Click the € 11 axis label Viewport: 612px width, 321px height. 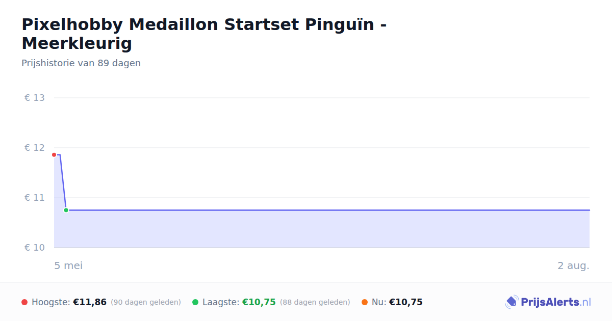(35, 198)
